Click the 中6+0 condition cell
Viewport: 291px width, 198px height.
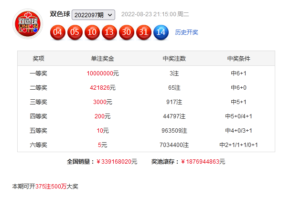tap(238, 88)
